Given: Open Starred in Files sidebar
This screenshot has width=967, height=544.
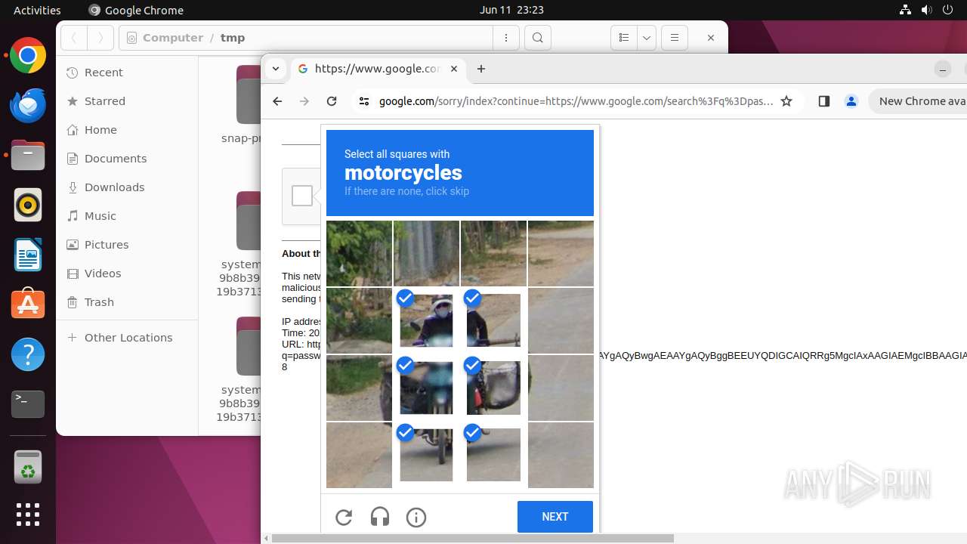Looking at the screenshot, I should coord(127,101).
